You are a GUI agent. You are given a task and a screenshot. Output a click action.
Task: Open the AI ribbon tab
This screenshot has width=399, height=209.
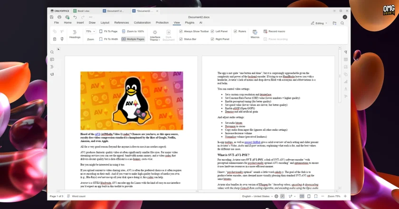(201, 23)
